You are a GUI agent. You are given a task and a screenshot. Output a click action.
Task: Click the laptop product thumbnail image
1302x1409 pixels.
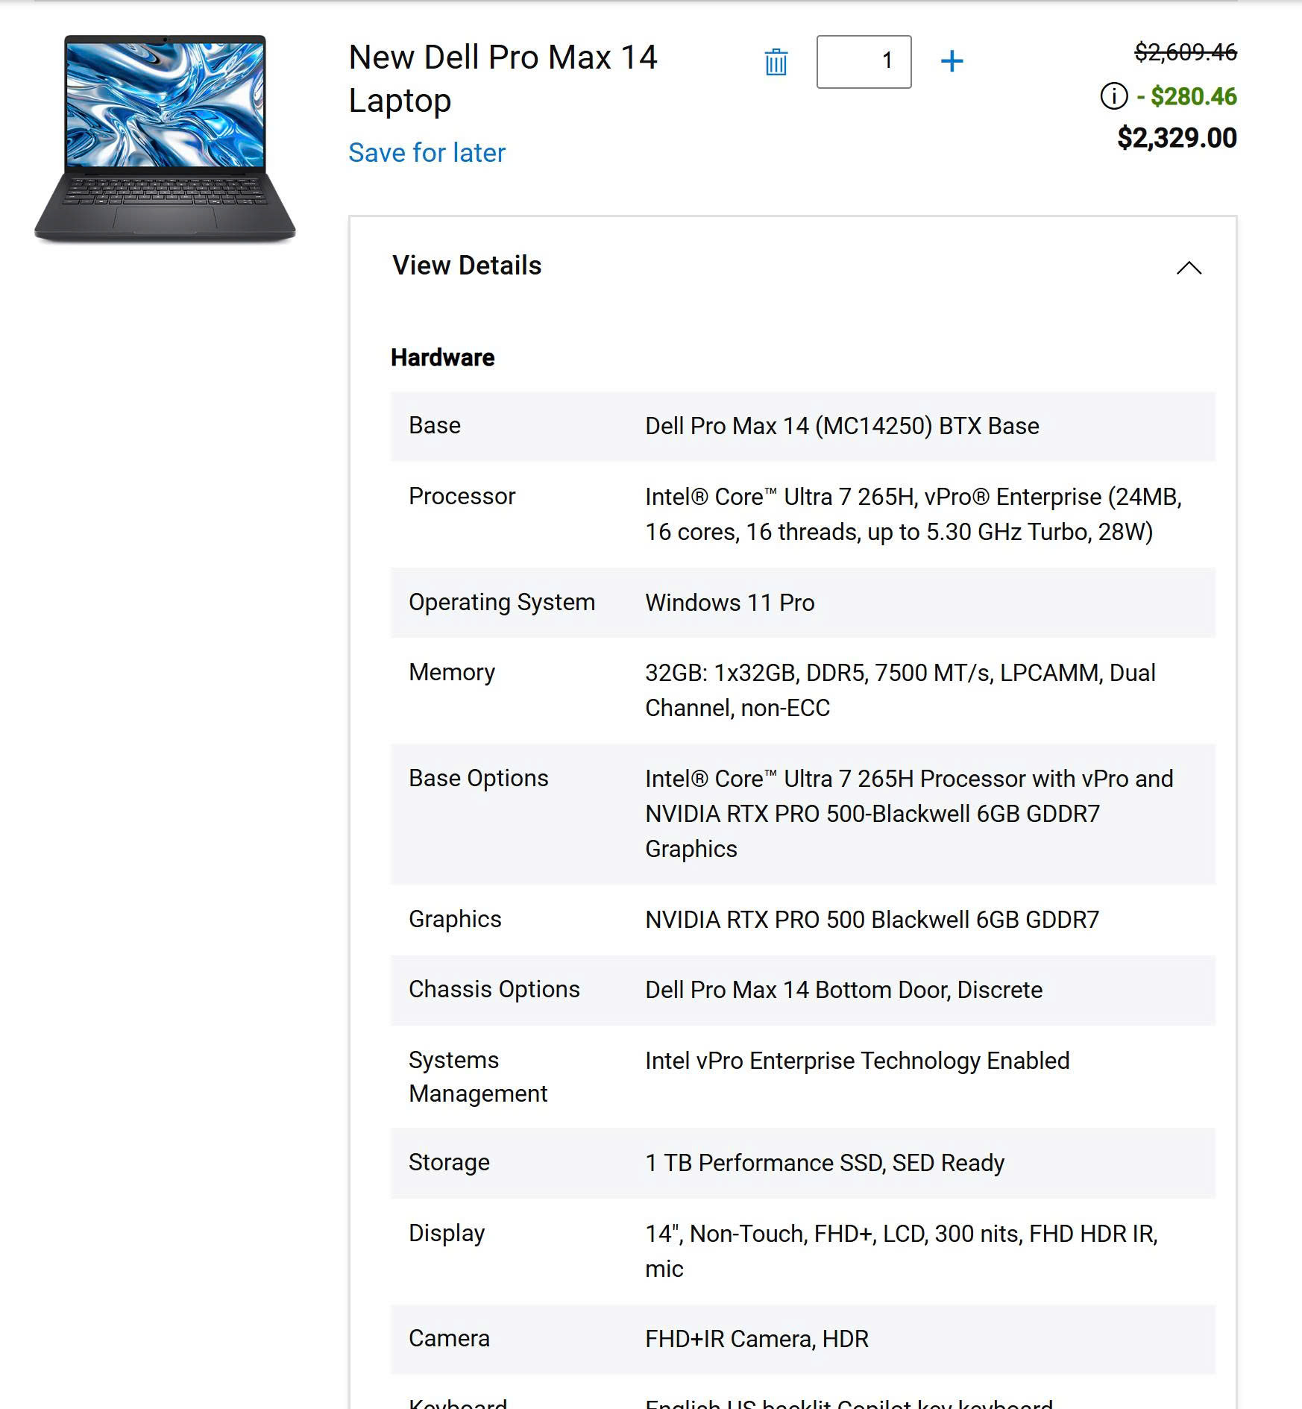click(165, 139)
